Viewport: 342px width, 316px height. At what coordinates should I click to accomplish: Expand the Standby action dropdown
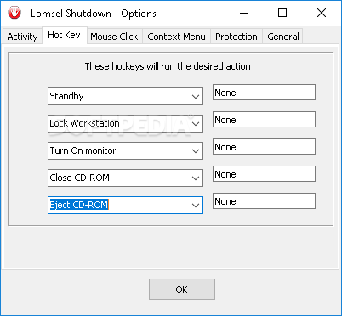coord(196,97)
